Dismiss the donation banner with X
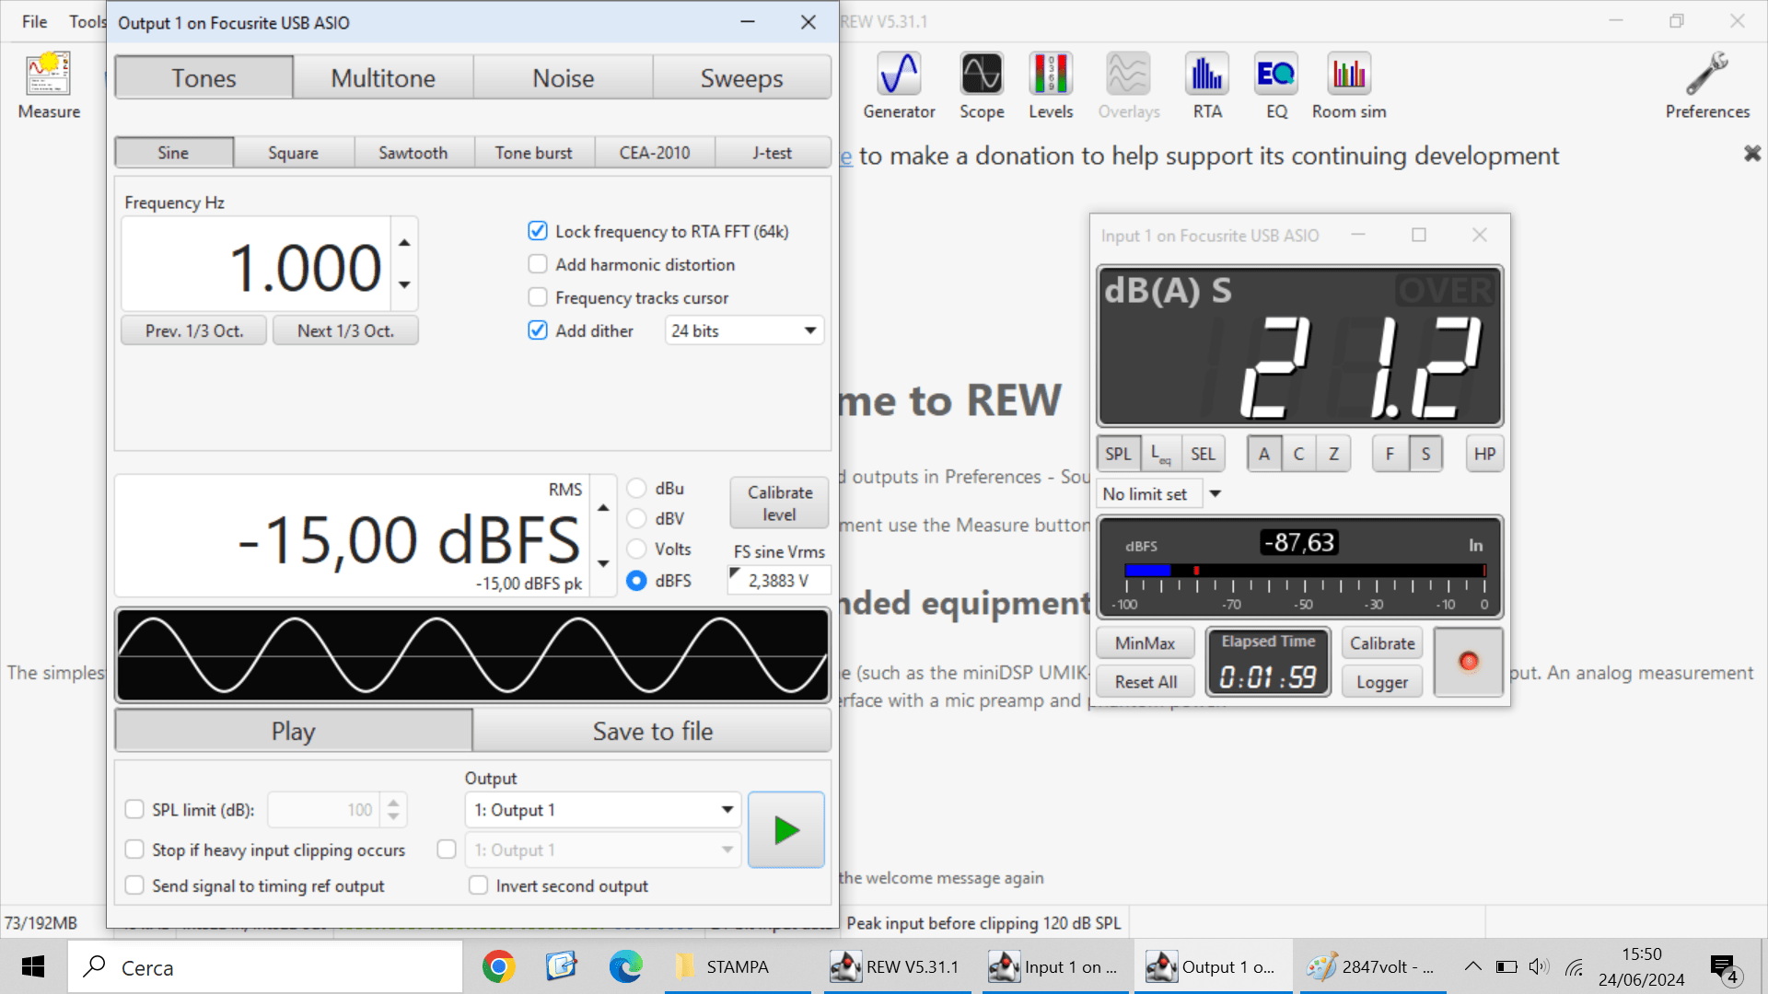Viewport: 1768px width, 994px height. click(x=1752, y=154)
